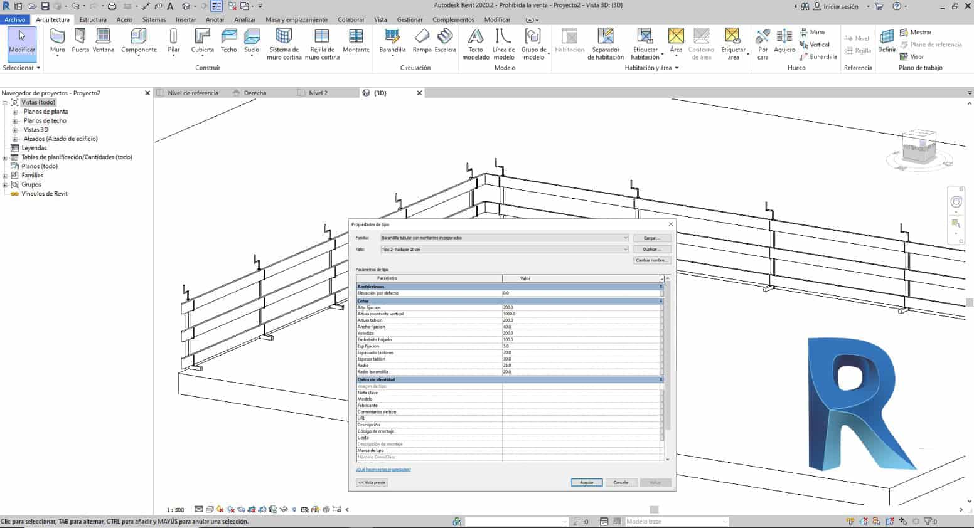Select the Área tool
The width and height of the screenshot is (974, 528).
tap(676, 41)
